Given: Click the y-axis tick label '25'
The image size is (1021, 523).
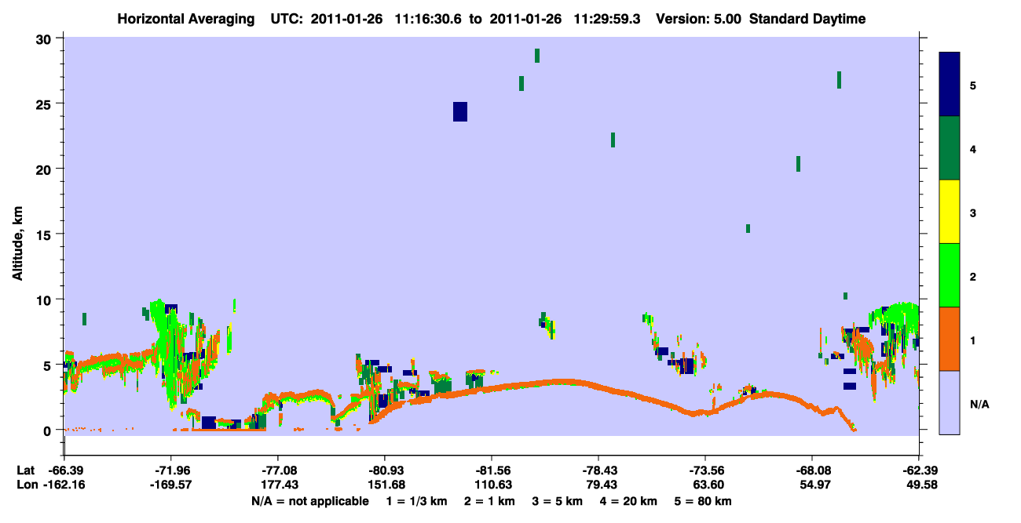Looking at the screenshot, I should coord(46,104).
